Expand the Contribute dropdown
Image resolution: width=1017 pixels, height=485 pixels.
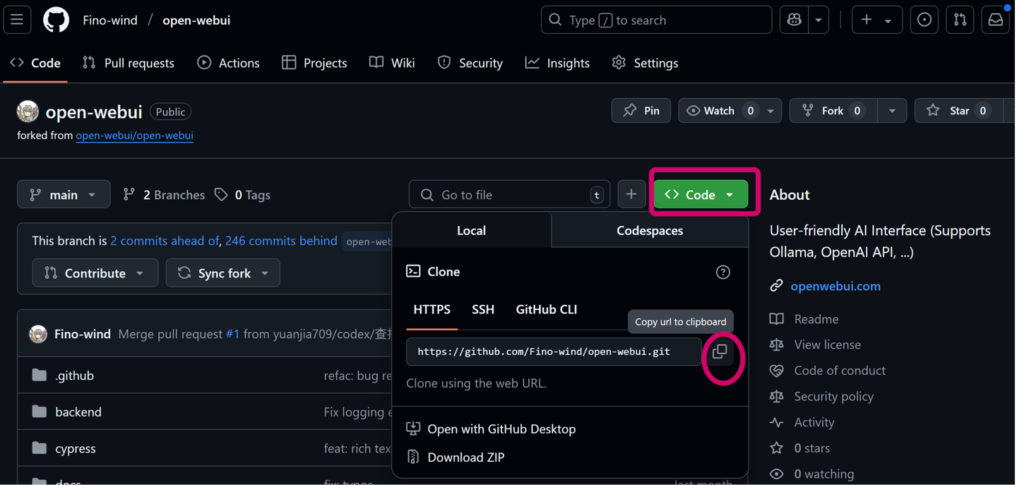[95, 273]
